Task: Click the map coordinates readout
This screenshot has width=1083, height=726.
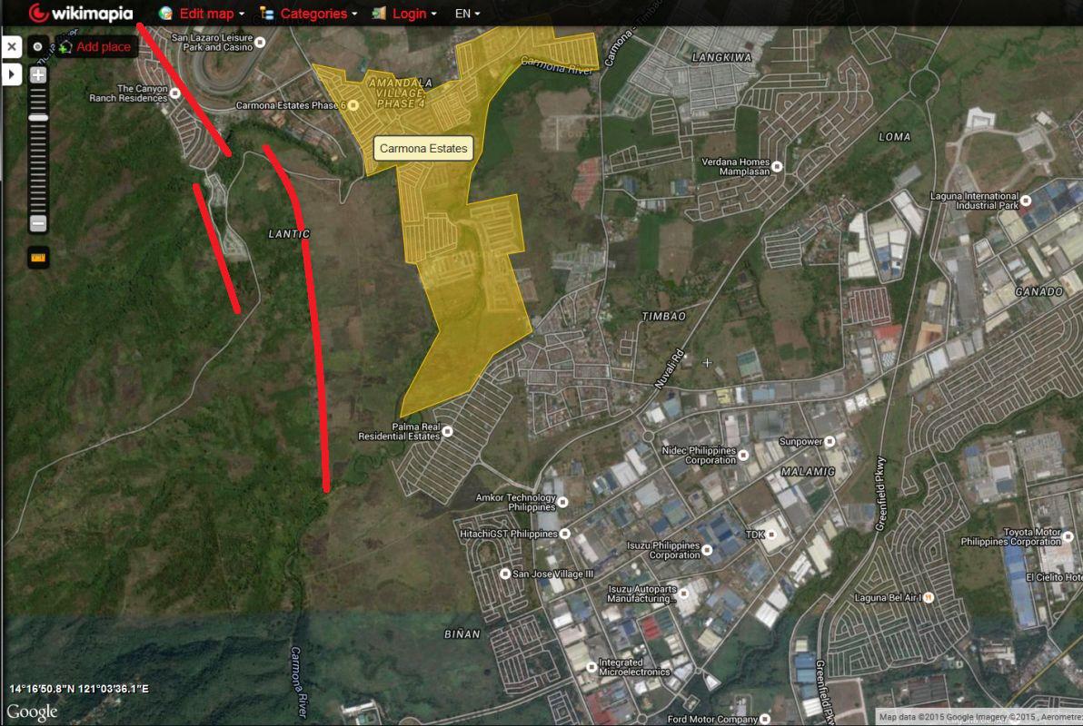Action: [79, 689]
